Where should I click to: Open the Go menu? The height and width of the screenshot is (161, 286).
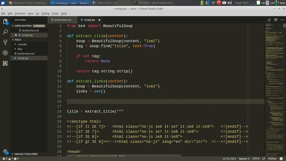38,13
